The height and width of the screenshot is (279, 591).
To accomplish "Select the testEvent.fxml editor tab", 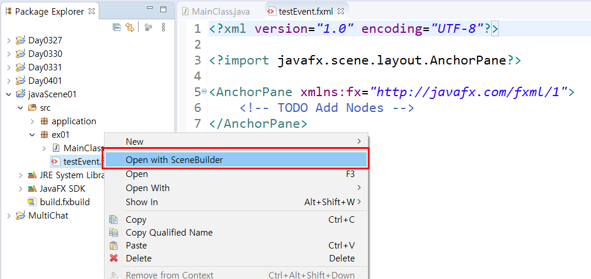I will [x=305, y=12].
